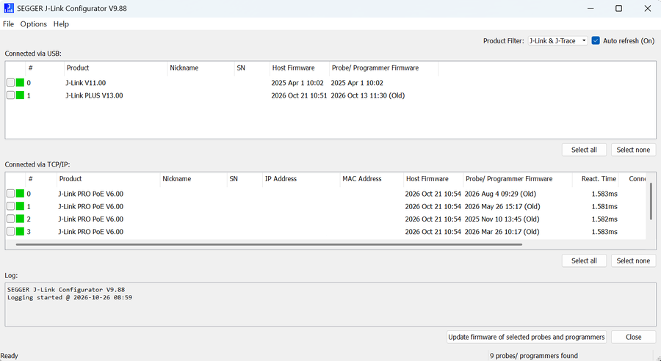Click firmware '2025 Nov 10 13:45 (Old)'
The width and height of the screenshot is (661, 361).
(502, 219)
